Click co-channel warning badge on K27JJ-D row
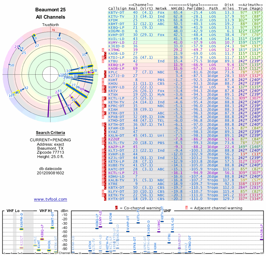266x256 pixels. [105, 76]
